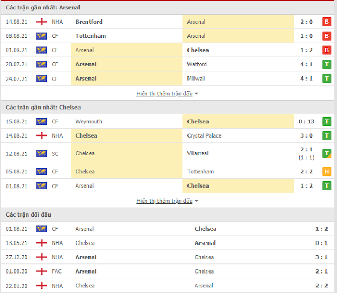
Task: Click the red B badge for Brentford match
Action: pyautogui.click(x=326, y=22)
